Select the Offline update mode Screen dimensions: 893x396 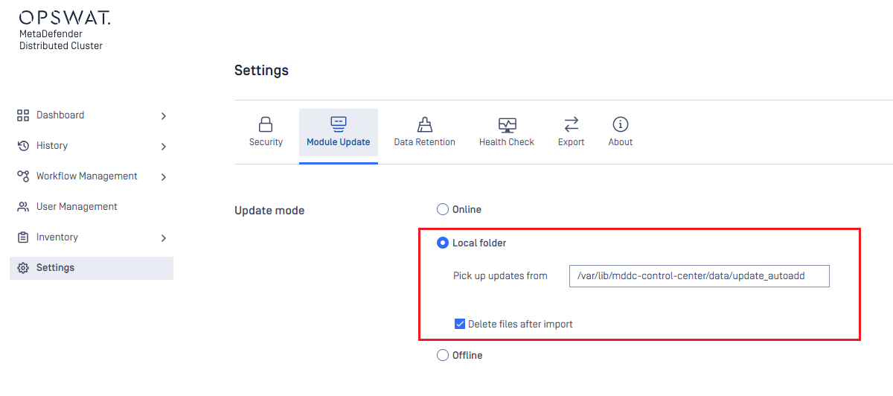tap(443, 356)
